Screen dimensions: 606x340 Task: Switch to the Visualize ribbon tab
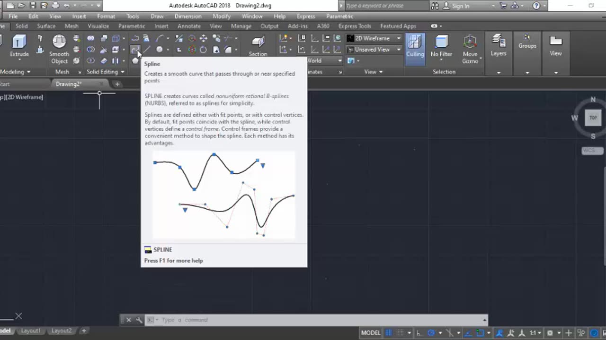[98, 26]
